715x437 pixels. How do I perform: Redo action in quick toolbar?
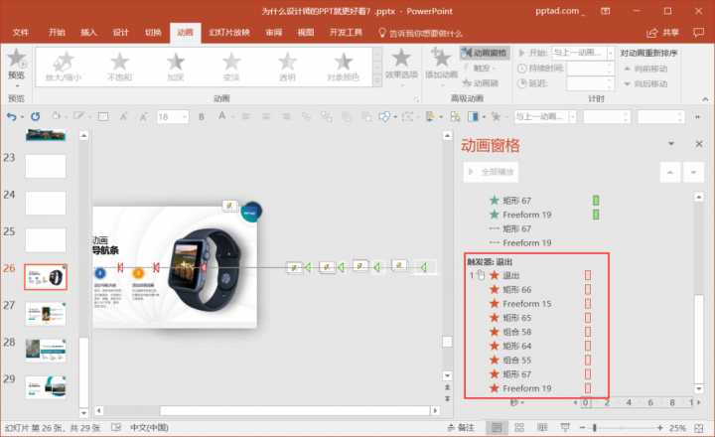tap(35, 117)
